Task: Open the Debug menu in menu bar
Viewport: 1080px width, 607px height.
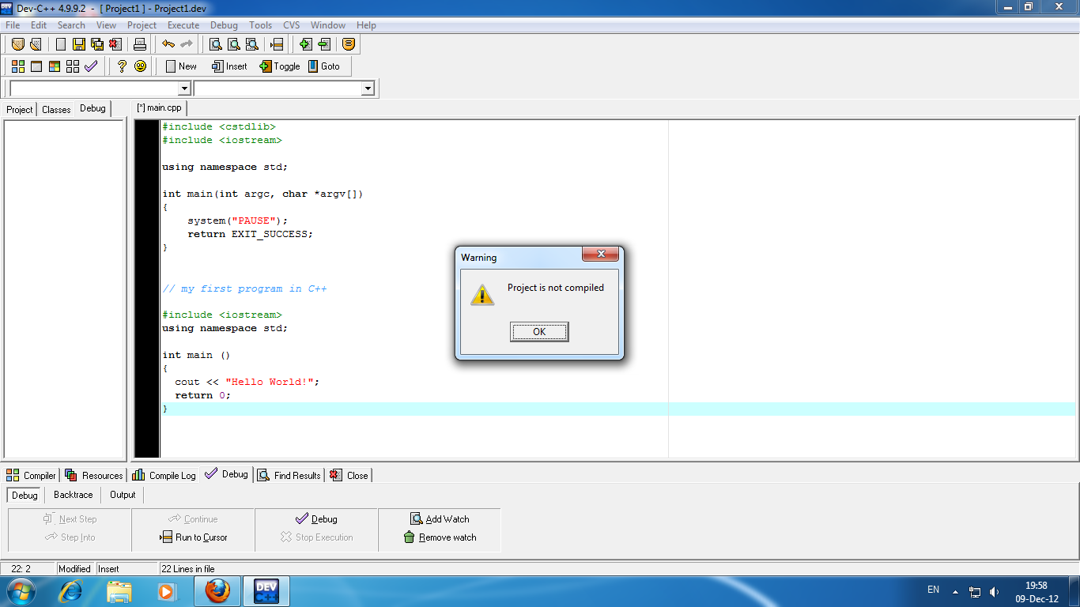Action: pos(224,25)
